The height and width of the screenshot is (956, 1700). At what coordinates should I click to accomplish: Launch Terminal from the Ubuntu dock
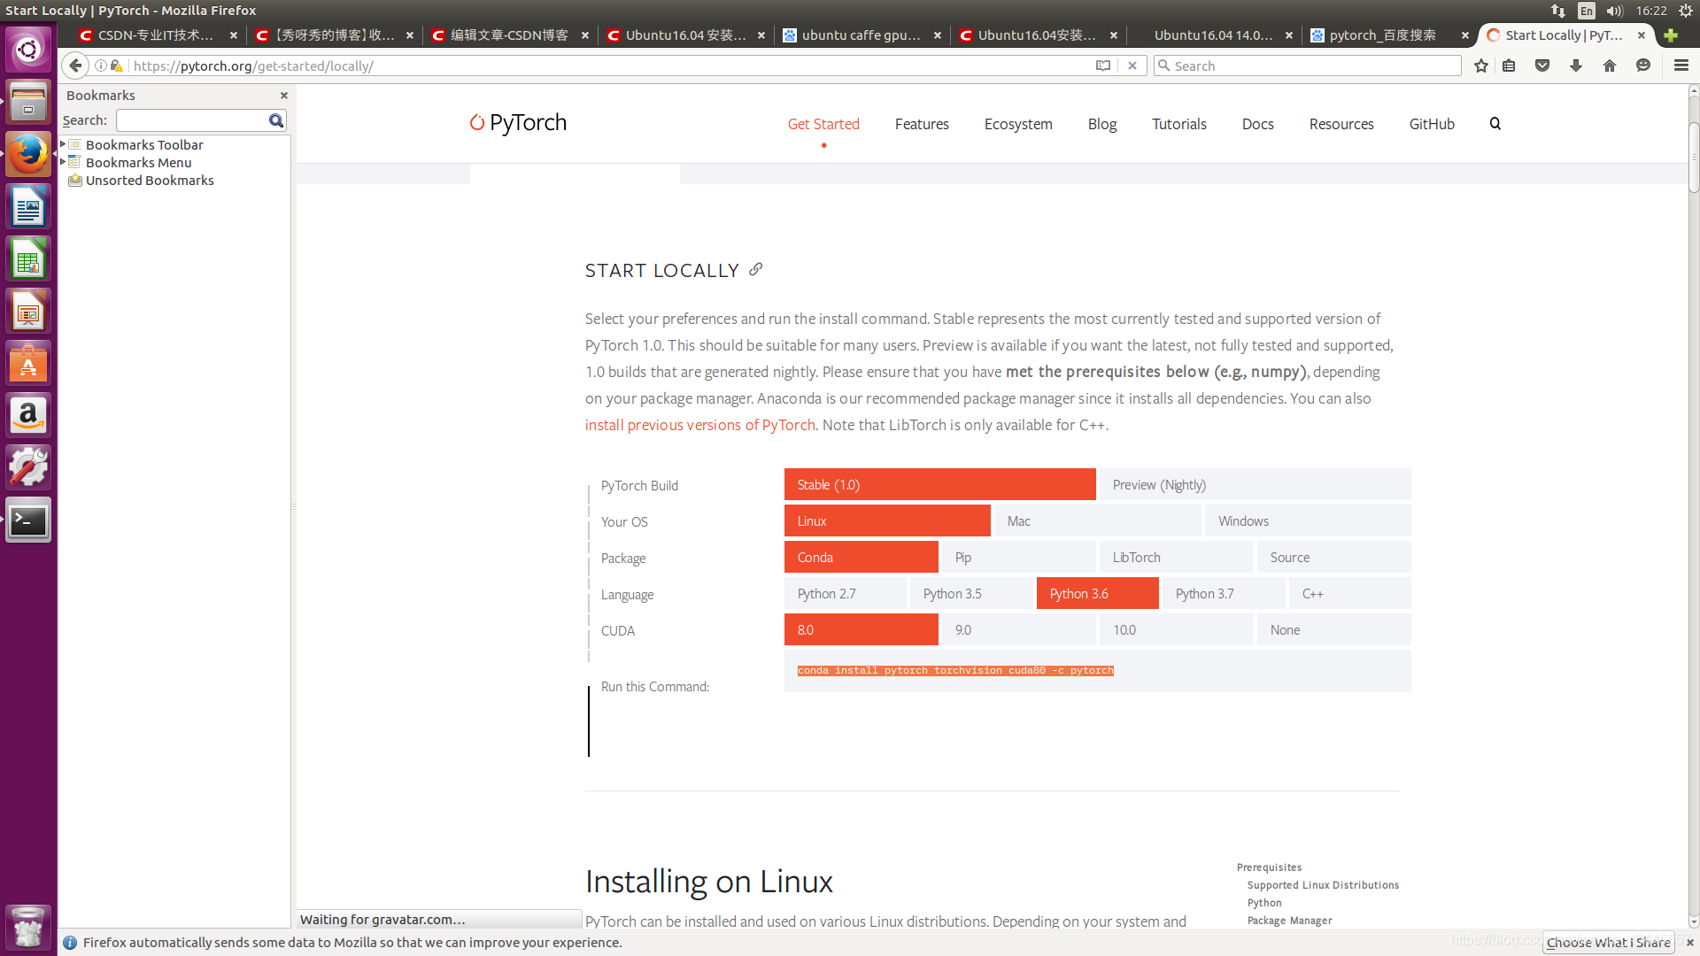tap(27, 520)
